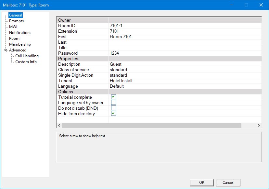The width and height of the screenshot is (269, 189).
Task: Open the Membership section
Action: [20, 44]
